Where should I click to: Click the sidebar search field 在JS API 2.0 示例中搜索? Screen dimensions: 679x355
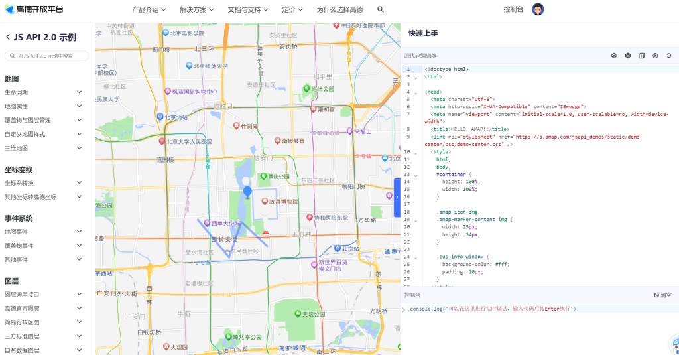point(47,56)
